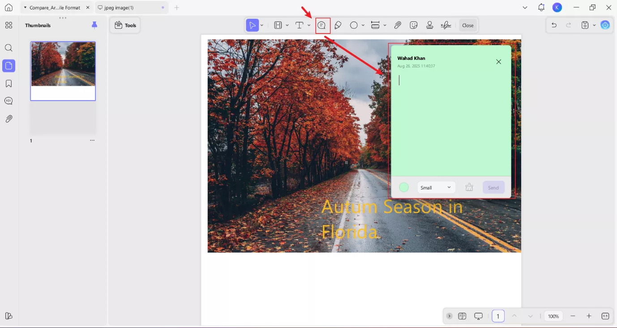Click the Undo icon in top bar
Screen dimensions: 617x328
pyautogui.click(x=554, y=25)
